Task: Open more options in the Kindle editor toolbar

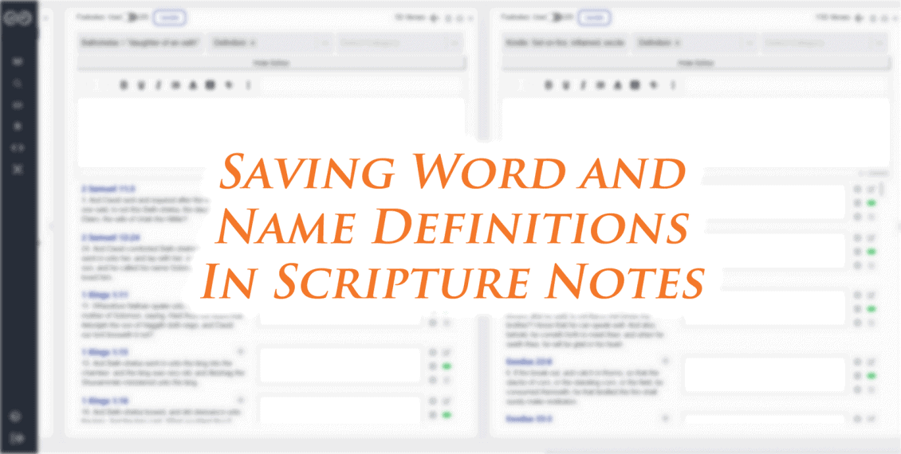Action: [674, 85]
